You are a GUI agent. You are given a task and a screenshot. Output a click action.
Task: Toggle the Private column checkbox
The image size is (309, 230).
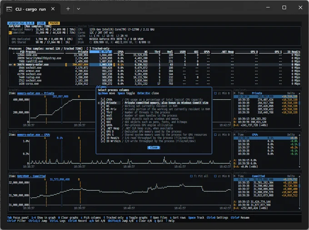point(103,103)
